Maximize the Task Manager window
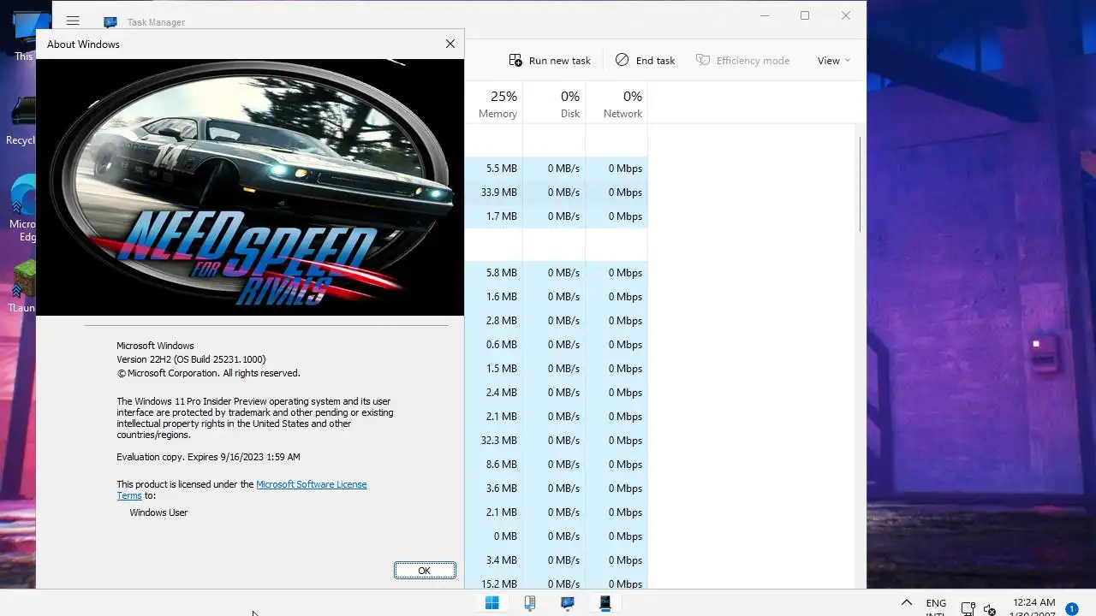Viewport: 1096px width, 616px height. (x=805, y=15)
